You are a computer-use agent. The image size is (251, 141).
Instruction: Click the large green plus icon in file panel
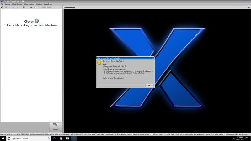tap(37, 21)
